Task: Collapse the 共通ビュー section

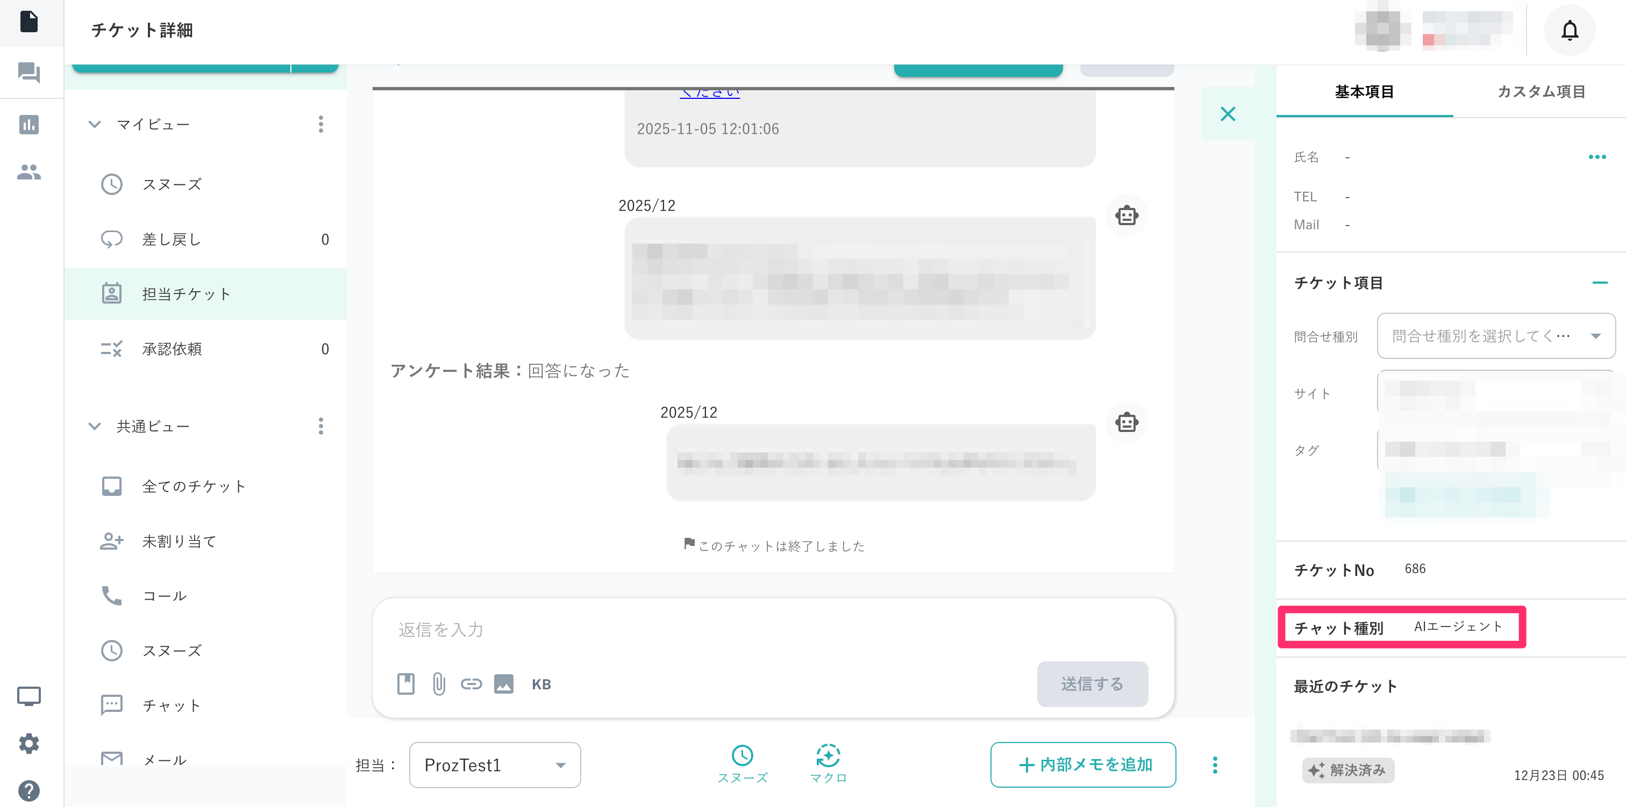Action: (95, 427)
